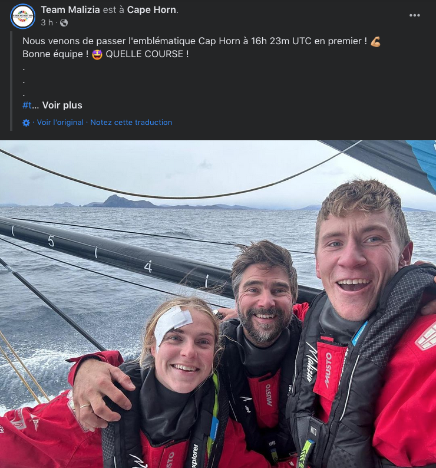Open the Cape Horn location link
Screen dimensions: 436x468
[x=151, y=10]
